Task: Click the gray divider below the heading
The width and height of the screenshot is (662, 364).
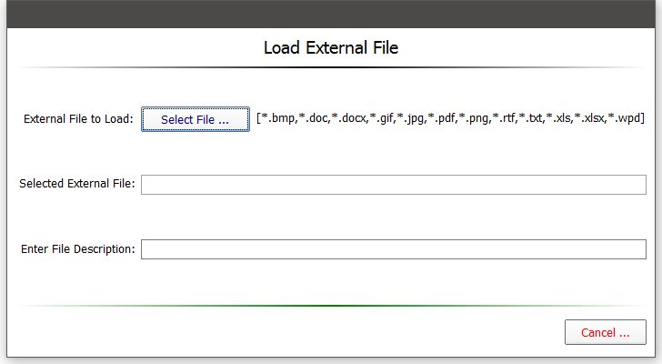Action: [x=331, y=68]
